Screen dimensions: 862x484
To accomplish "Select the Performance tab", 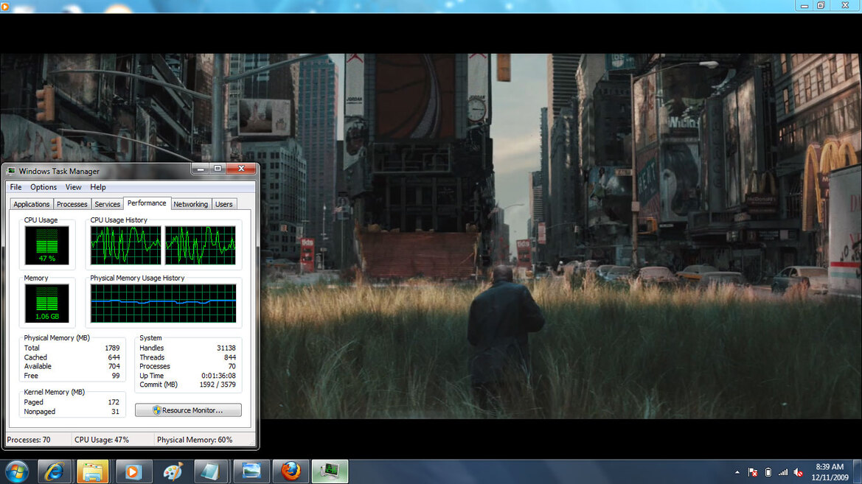I will tap(147, 203).
